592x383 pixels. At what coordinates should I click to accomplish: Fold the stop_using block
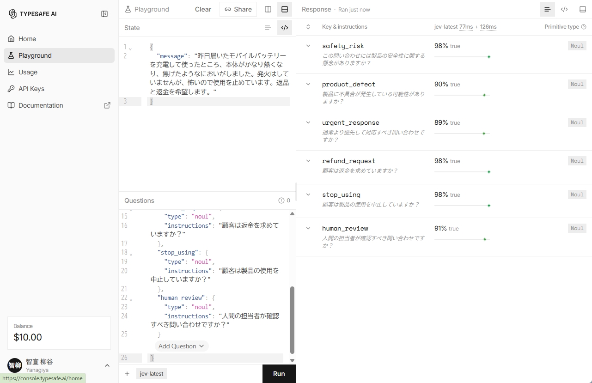(131, 254)
